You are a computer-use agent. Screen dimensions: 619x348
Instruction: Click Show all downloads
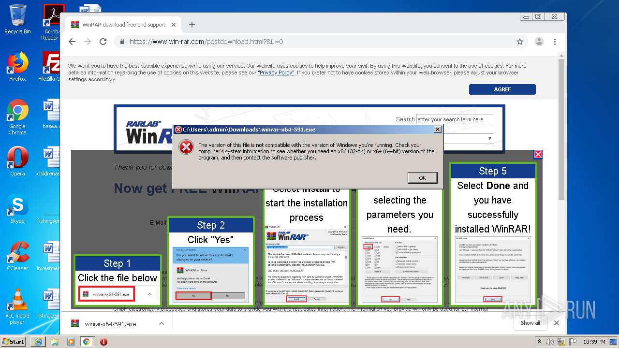tap(530, 323)
